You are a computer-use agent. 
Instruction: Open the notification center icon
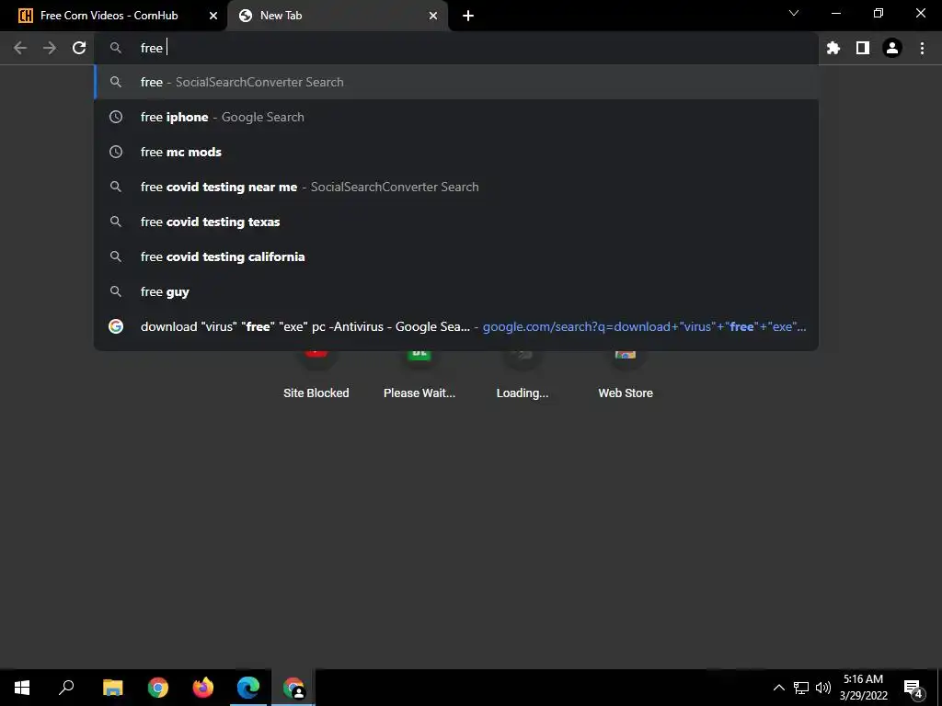coord(913,688)
